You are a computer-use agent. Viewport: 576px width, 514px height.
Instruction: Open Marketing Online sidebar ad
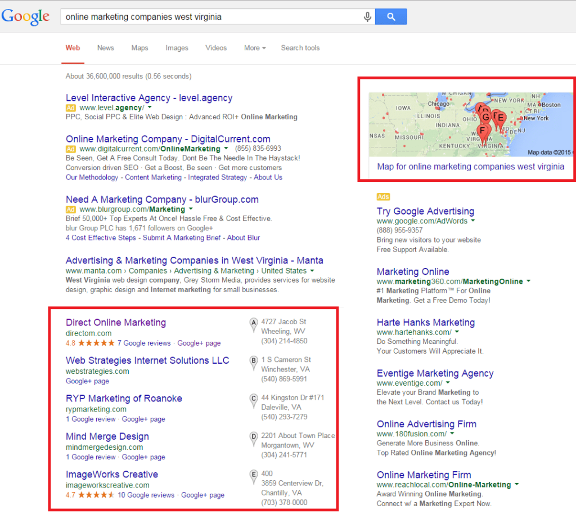coord(413,271)
